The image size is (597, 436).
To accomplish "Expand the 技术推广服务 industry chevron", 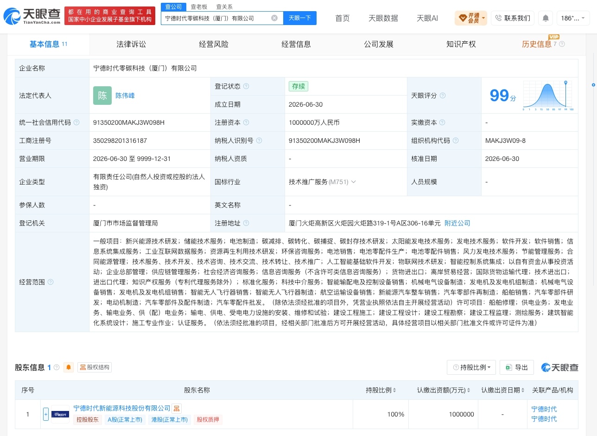I will pos(354,182).
